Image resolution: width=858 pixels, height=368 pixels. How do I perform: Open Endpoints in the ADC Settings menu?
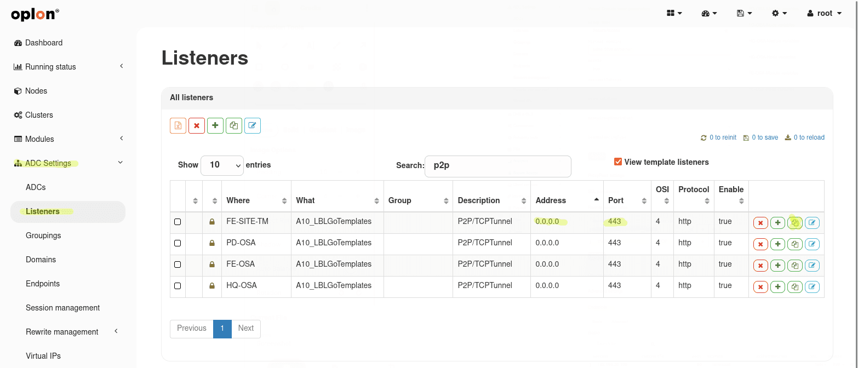(x=43, y=284)
